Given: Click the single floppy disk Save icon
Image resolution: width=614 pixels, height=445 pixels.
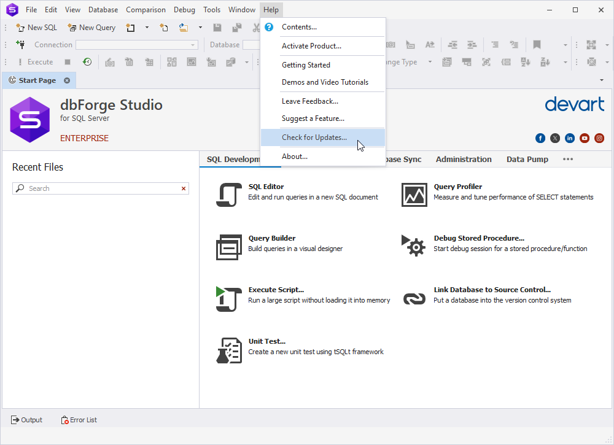Looking at the screenshot, I should [217, 28].
